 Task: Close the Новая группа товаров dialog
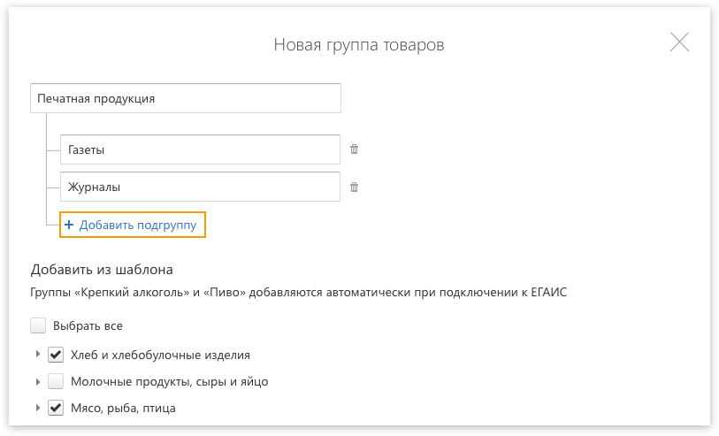[x=679, y=42]
